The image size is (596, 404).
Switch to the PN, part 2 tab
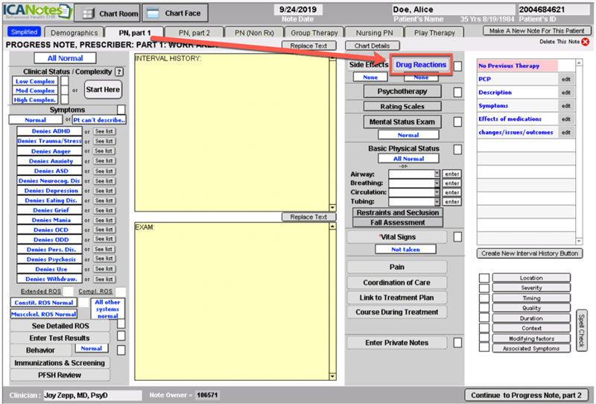coord(194,33)
